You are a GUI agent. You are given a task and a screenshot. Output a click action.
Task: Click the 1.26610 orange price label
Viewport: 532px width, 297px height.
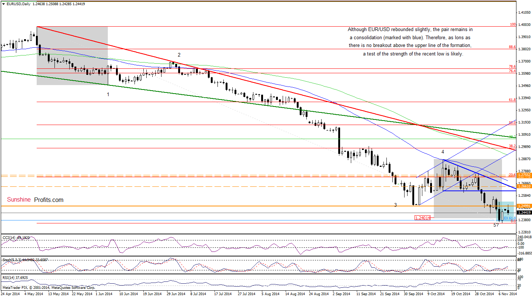(x=524, y=186)
